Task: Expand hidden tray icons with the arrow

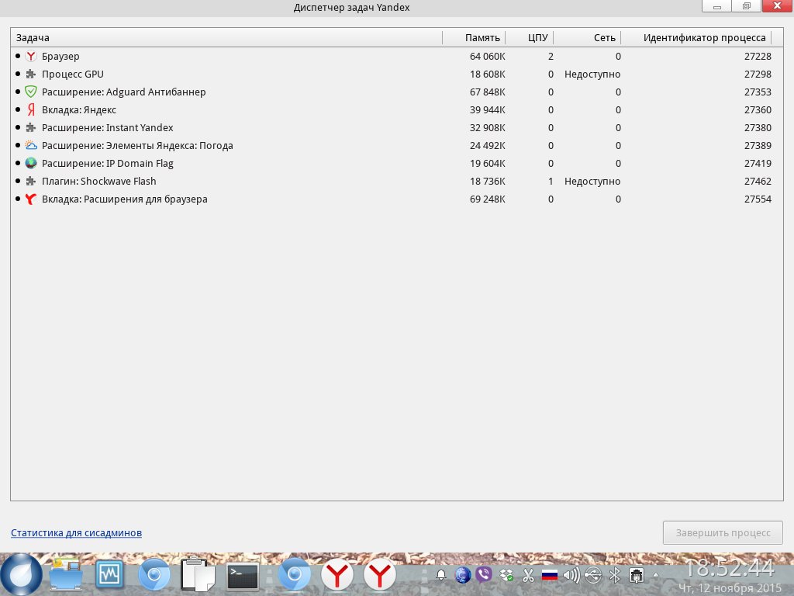Action: tap(656, 575)
